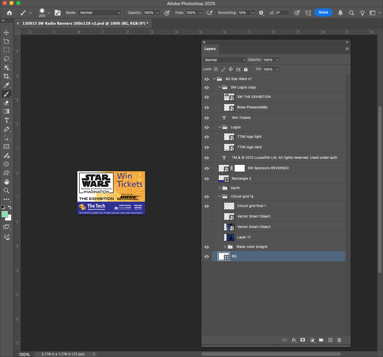
Task: Open layer style fx menu
Action: pyautogui.click(x=294, y=340)
